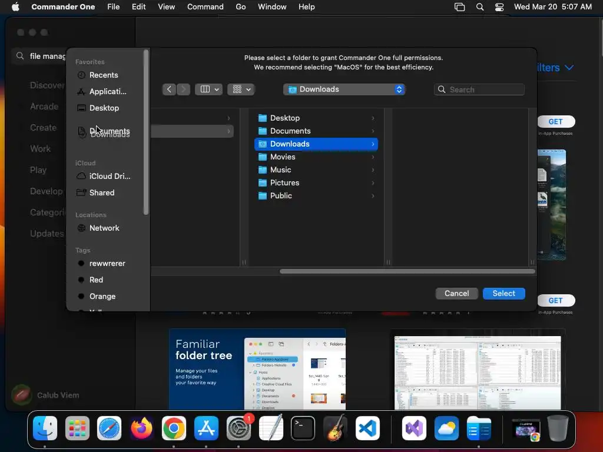
Task: Open the group-by options dropdown
Action: pyautogui.click(x=241, y=89)
